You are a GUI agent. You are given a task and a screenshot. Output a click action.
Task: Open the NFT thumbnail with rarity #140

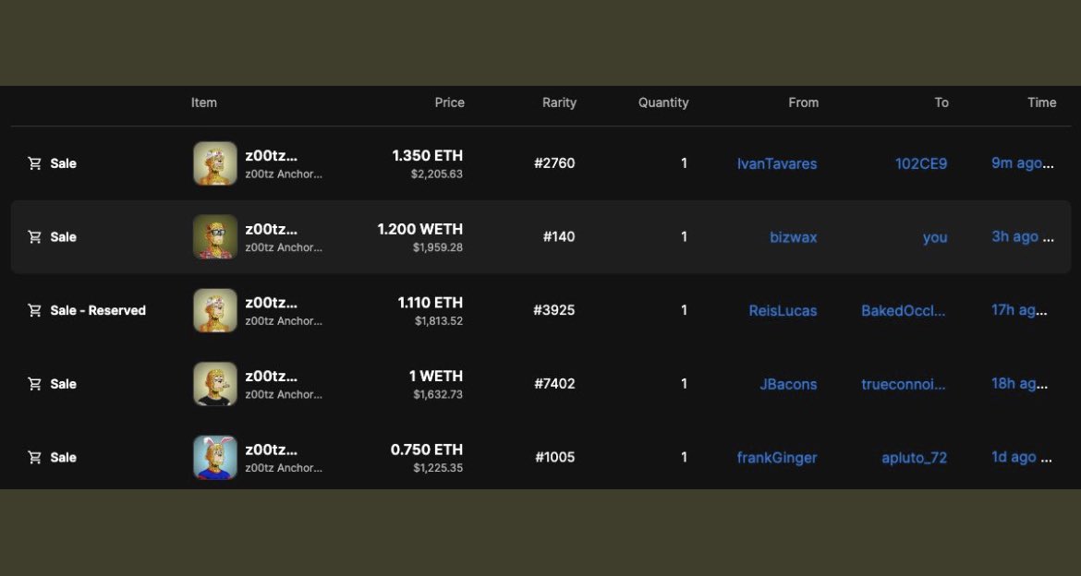[215, 237]
